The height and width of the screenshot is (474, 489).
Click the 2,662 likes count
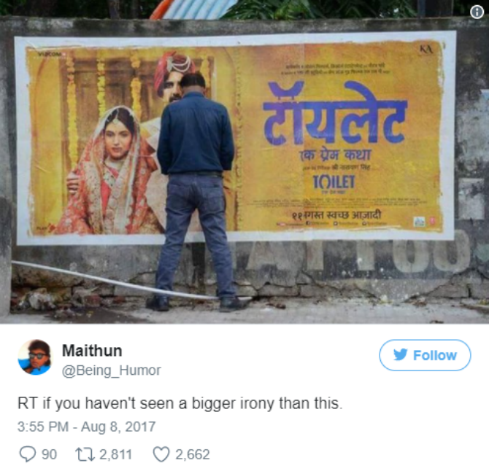[193, 454]
